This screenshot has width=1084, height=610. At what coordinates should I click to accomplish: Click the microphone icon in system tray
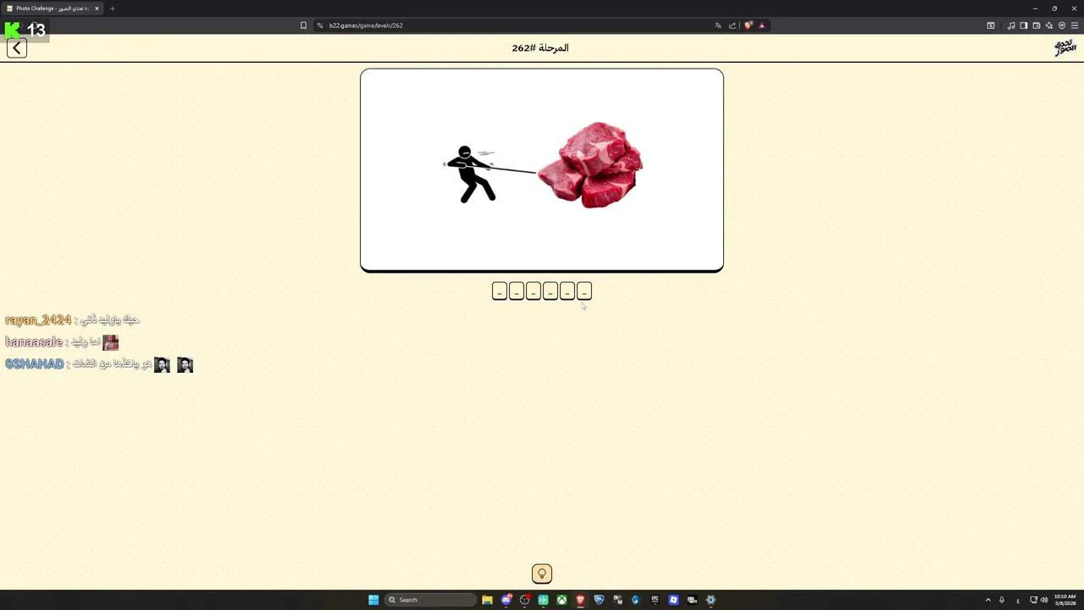[1002, 600]
